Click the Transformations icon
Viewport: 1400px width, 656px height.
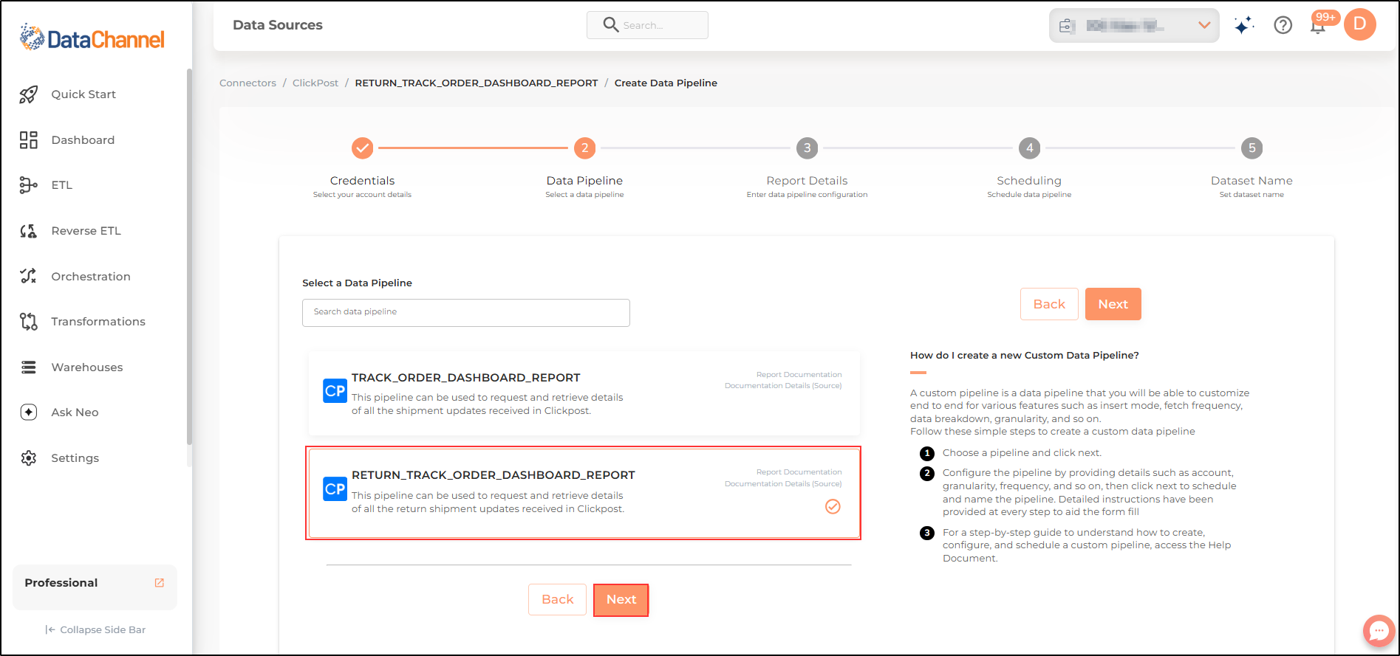pyautogui.click(x=28, y=322)
